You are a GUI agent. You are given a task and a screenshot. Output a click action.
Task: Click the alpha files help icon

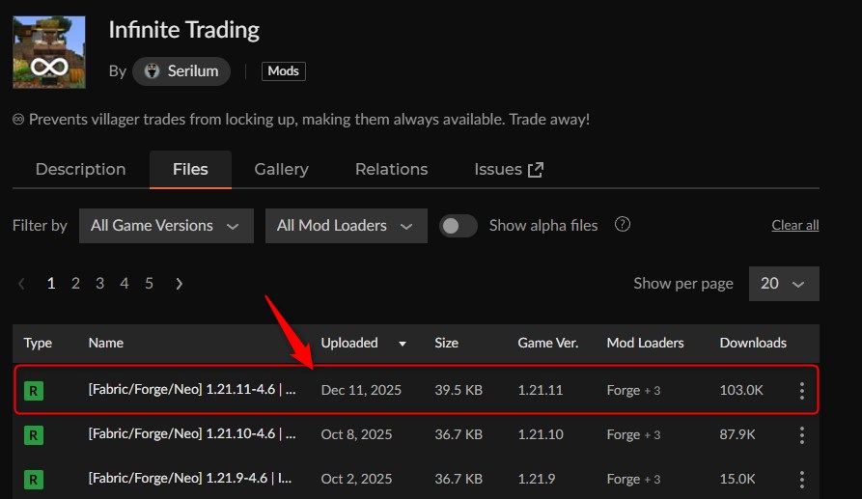[x=623, y=225]
